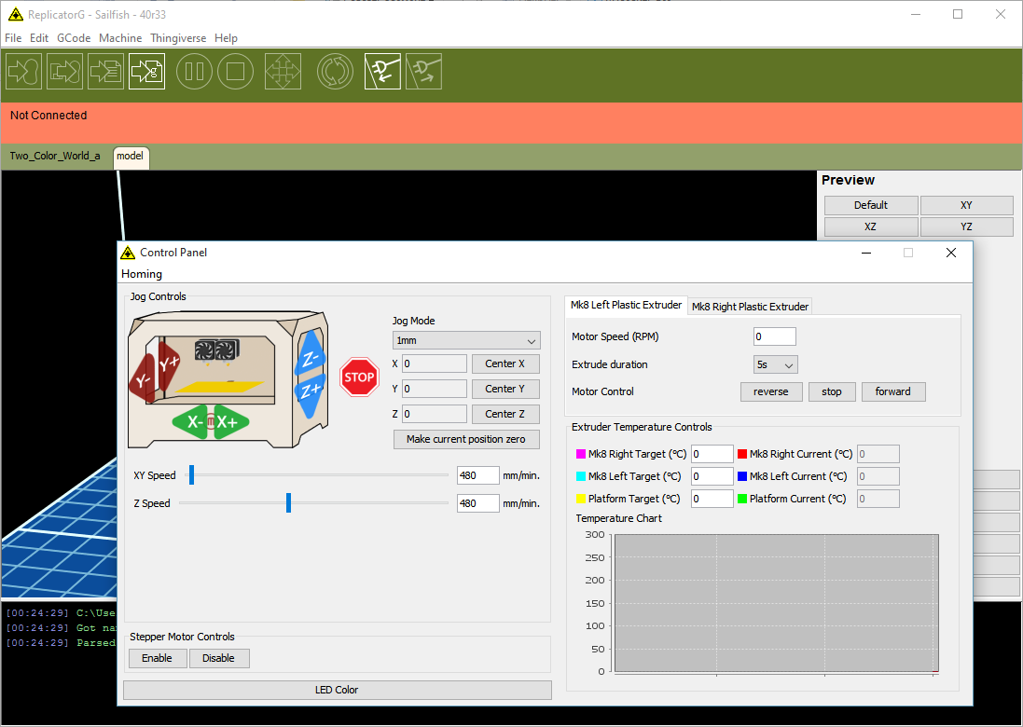1023x727 pixels.
Task: Select the model tab
Action: click(x=131, y=157)
